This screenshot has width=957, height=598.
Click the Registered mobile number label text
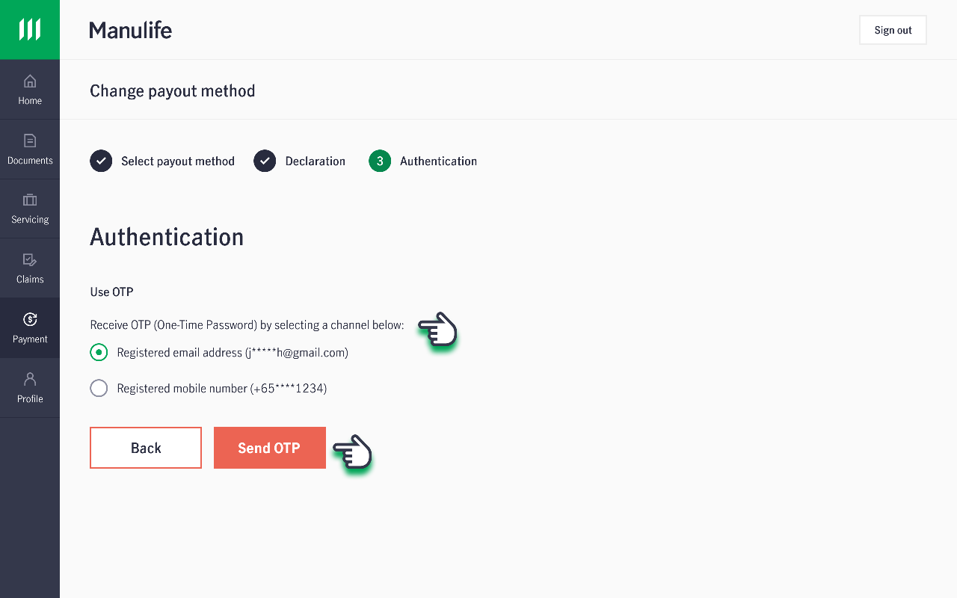(x=222, y=389)
